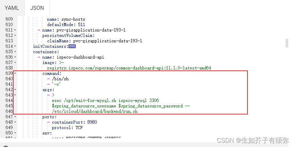The image size is (294, 147).
Task: Collapse the fold at line 648
Action: [15, 122]
